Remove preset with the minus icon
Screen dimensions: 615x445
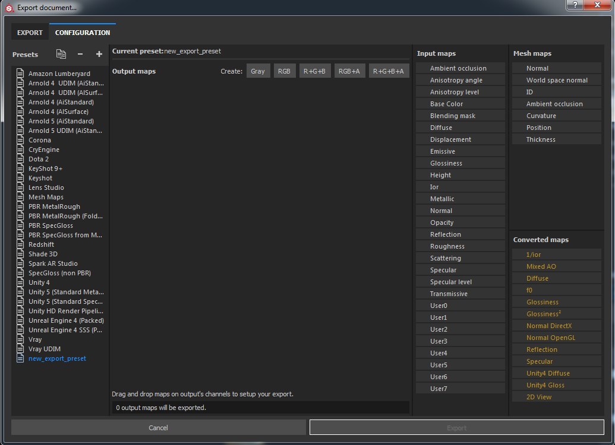80,54
